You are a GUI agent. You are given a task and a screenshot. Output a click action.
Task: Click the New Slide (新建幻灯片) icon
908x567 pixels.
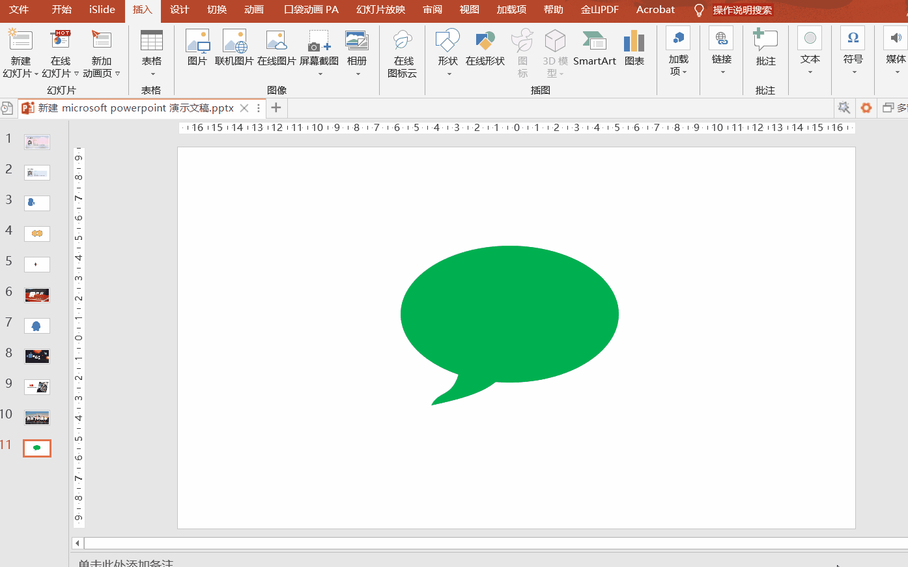(20, 41)
